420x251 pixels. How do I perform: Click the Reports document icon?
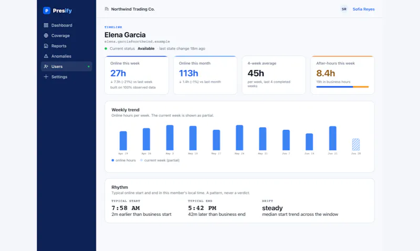click(x=46, y=46)
